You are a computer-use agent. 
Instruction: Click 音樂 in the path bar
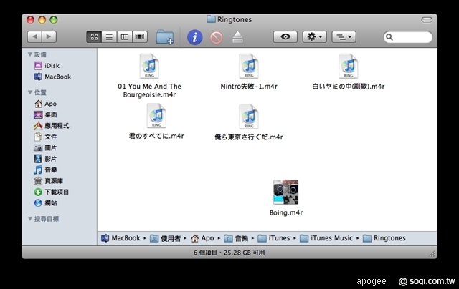point(236,238)
